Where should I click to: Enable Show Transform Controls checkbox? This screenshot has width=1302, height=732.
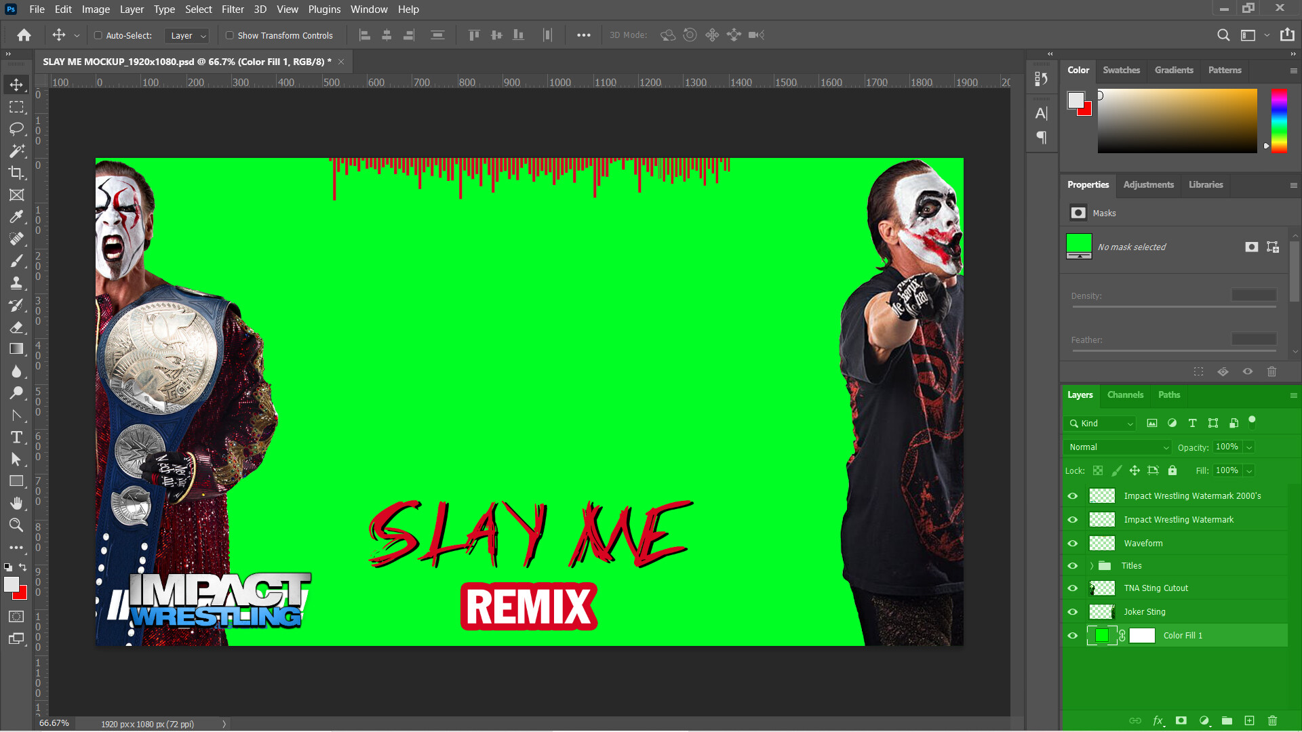[229, 35]
